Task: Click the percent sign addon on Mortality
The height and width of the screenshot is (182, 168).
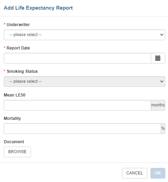Action: point(163,128)
